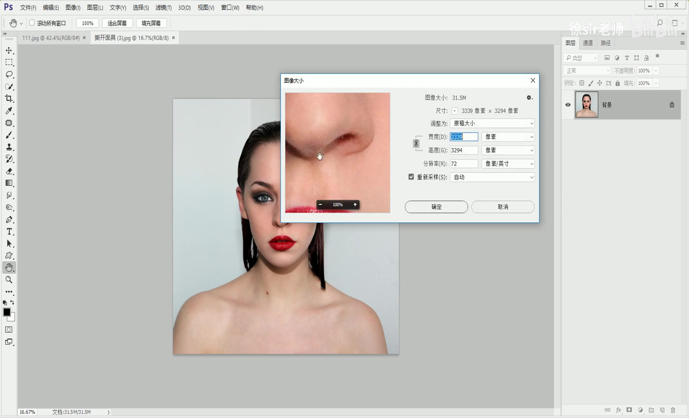Click the constrain proportions link icon
Viewport: 689px width, 418px height.
(416, 143)
